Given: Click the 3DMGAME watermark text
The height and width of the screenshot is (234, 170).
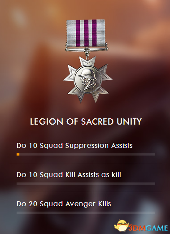Looking at the screenshot, I should (148, 228).
